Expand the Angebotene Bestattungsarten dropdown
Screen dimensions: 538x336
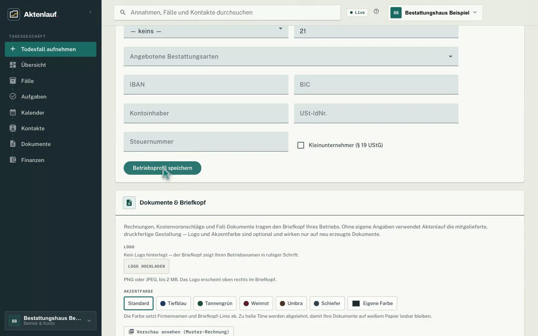click(291, 56)
